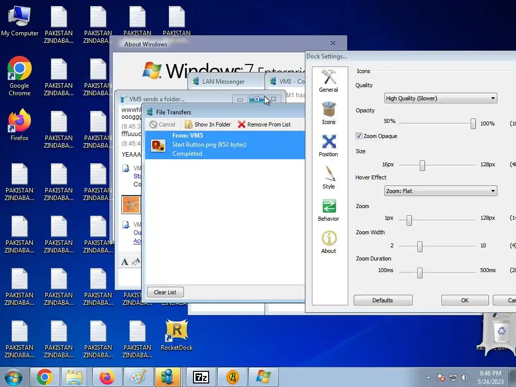Screen dimensions: 516x387
Task: Click the font icon in chat window
Action: (125, 262)
